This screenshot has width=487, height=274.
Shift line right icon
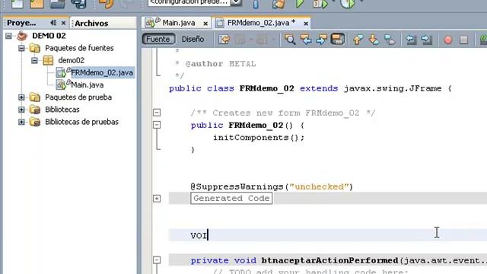(x=427, y=40)
